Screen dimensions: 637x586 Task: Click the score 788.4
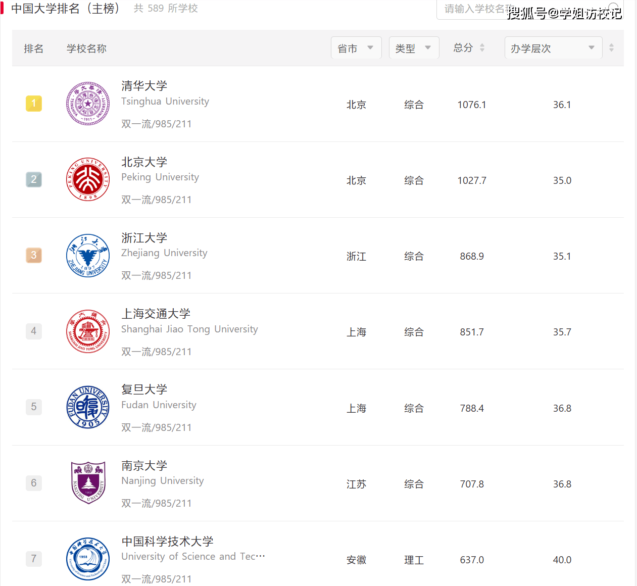(472, 408)
